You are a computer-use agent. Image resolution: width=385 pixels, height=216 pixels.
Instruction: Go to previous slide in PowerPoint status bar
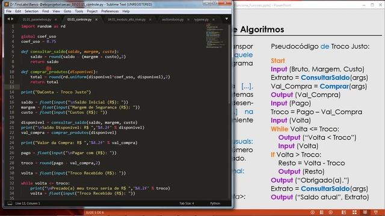[312, 212]
